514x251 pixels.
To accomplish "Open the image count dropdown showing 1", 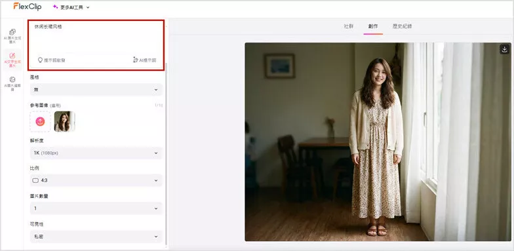I will (x=96, y=208).
